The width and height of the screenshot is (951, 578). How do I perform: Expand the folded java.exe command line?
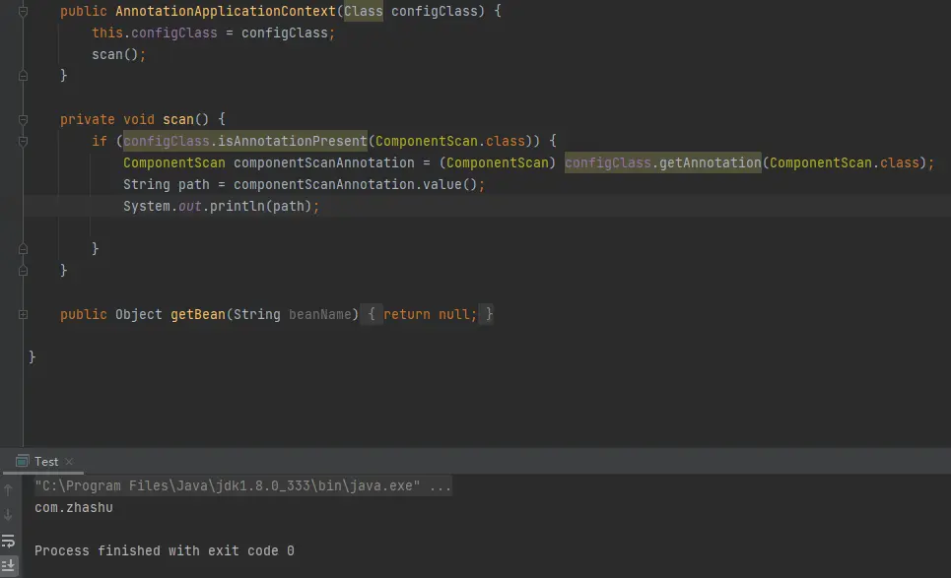[x=441, y=486]
